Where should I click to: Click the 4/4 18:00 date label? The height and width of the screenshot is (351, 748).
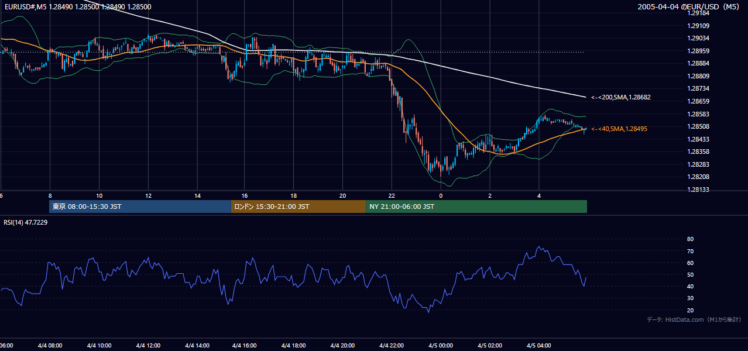point(294,346)
